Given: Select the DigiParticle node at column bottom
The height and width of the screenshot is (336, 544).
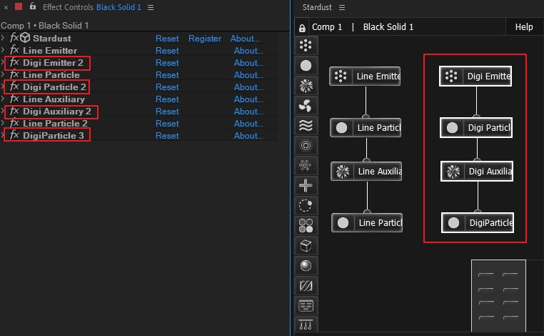Looking at the screenshot, I should (x=478, y=223).
